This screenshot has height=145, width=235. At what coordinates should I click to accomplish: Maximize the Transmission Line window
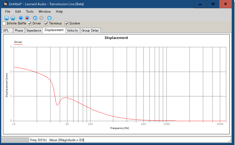pyautogui.click(x=213, y=4)
